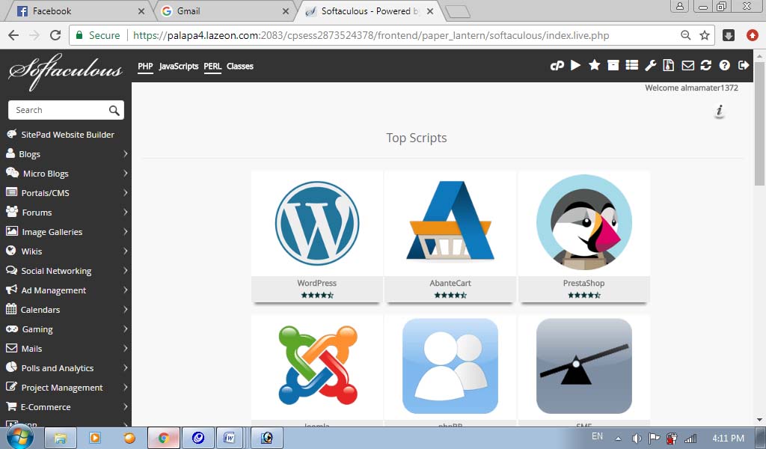Click the WordPress script thumbnail
The height and width of the screenshot is (449, 766).
[317, 223]
